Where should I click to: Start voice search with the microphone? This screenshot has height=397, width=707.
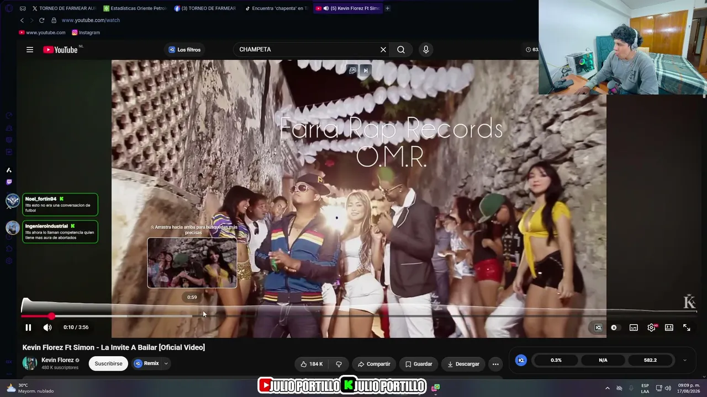coord(426,50)
